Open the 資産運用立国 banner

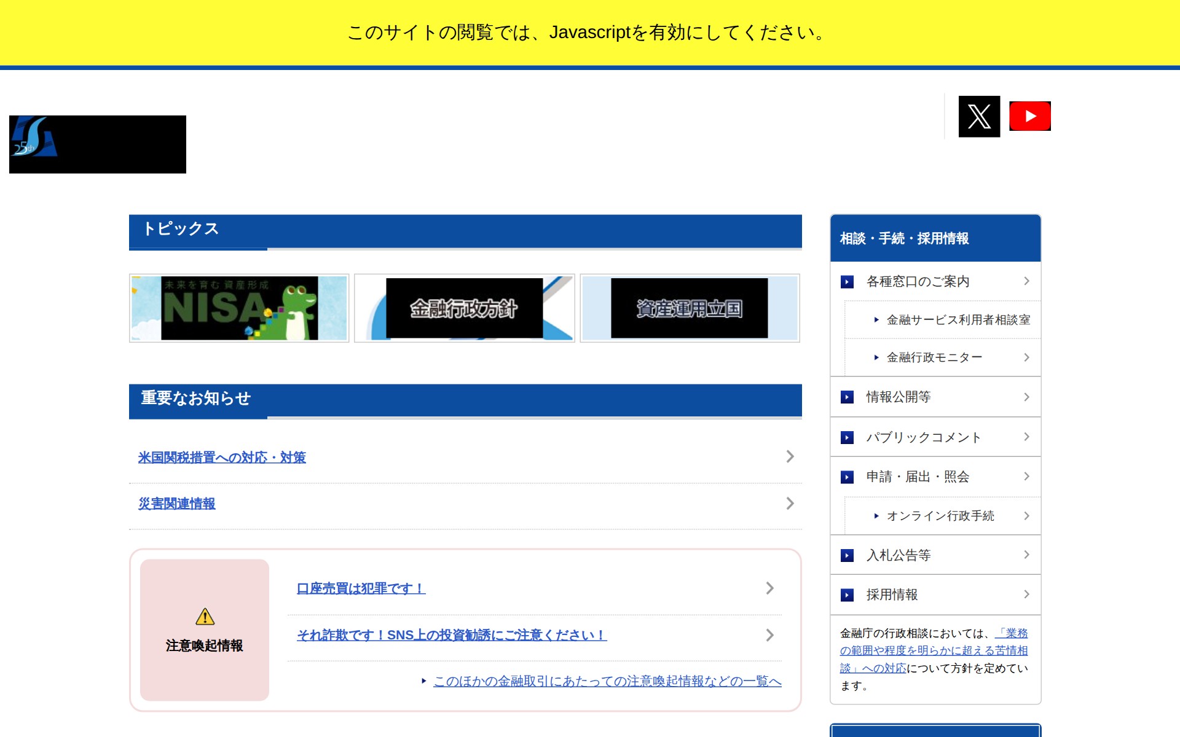click(x=690, y=308)
